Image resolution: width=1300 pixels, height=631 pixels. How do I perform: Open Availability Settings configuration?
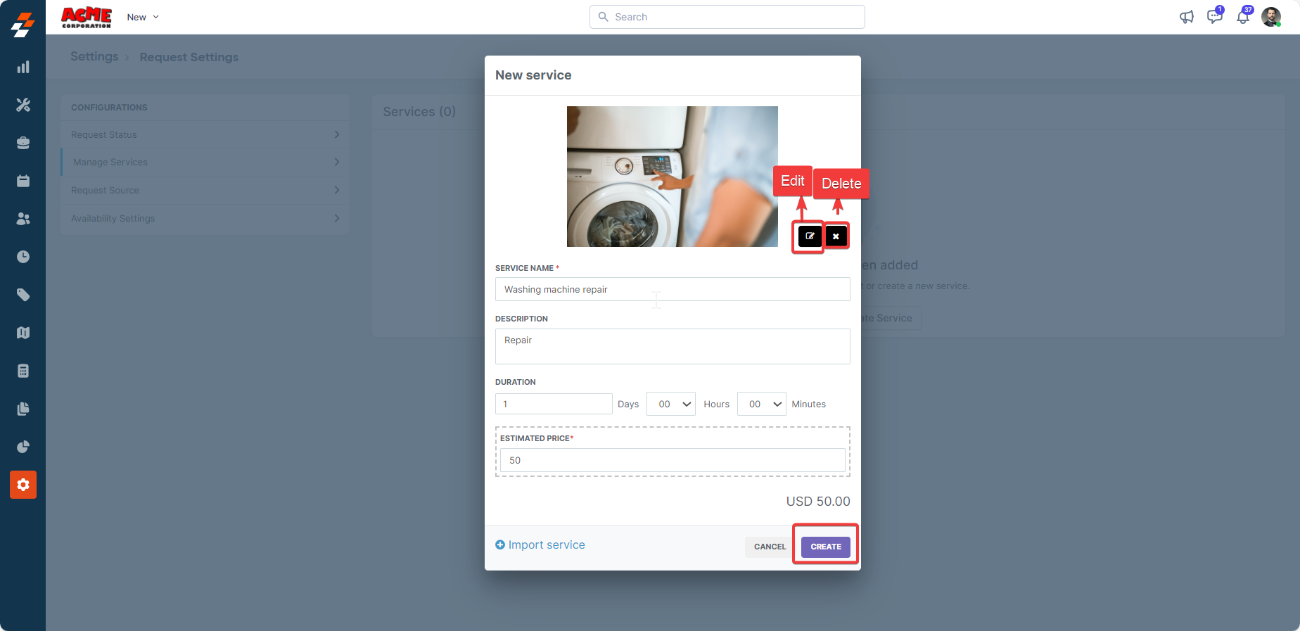(205, 218)
